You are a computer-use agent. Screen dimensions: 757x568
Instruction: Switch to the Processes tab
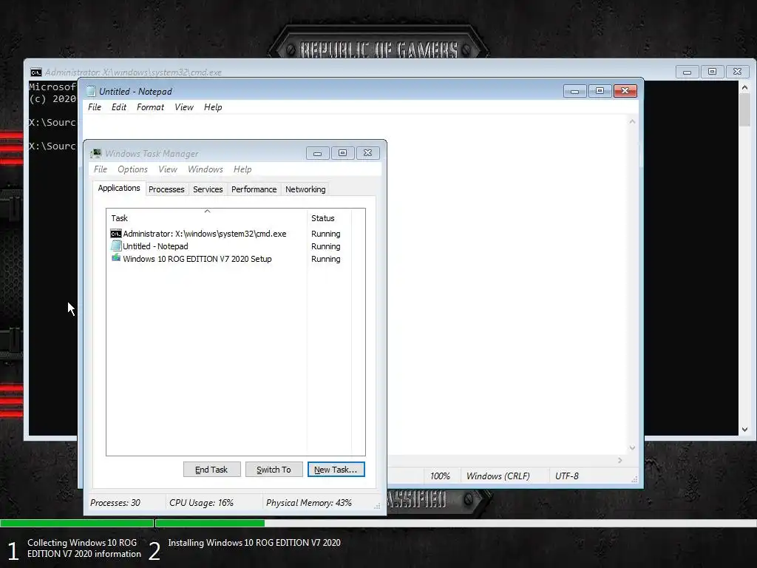[x=166, y=189]
